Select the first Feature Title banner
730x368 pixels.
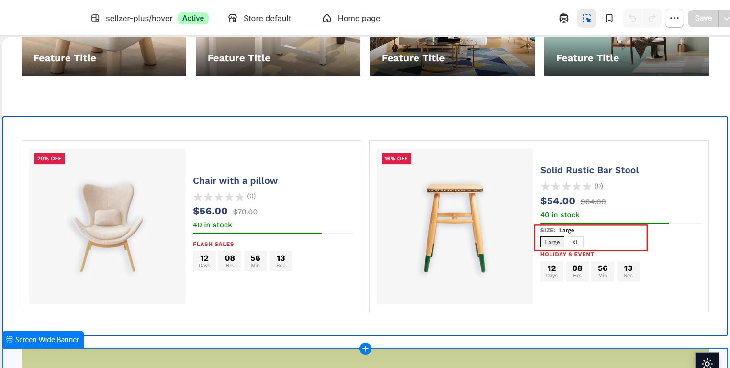tap(104, 56)
